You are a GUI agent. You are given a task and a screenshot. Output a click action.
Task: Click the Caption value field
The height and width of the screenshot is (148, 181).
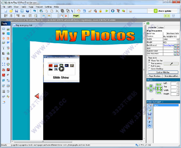pyautogui.click(x=171, y=36)
